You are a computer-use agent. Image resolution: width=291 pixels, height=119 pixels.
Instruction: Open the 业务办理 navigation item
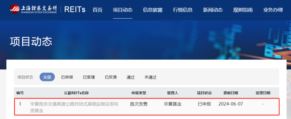tap(273, 10)
